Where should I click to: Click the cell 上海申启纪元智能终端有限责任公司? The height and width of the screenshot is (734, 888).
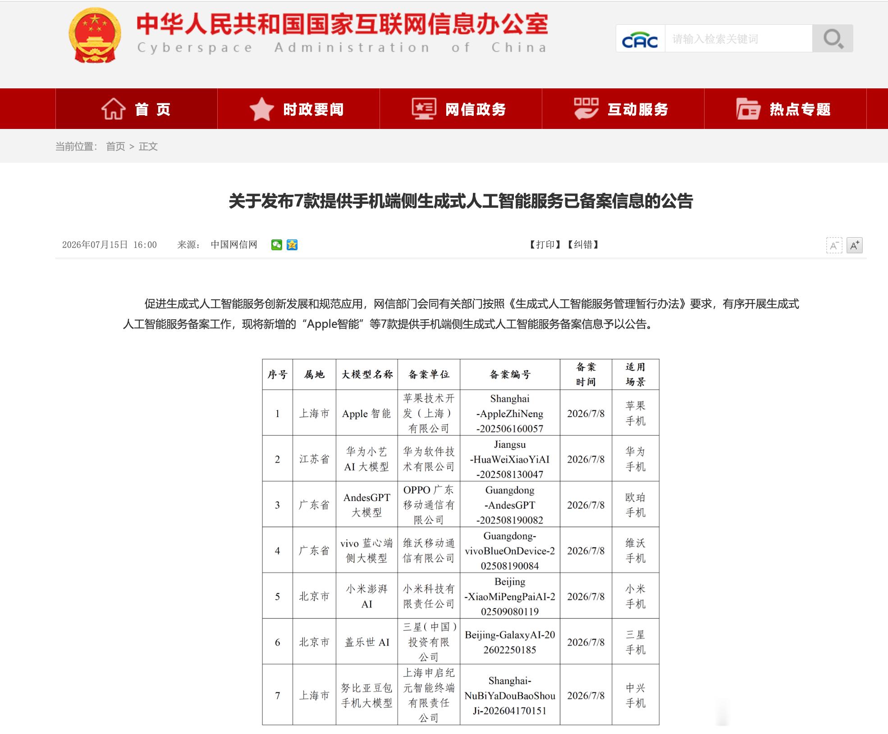[x=429, y=695]
